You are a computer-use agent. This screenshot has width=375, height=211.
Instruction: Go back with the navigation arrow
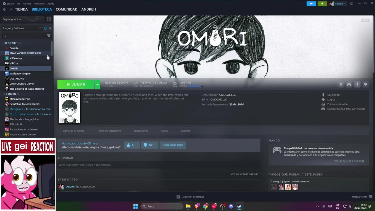coord(4,9)
